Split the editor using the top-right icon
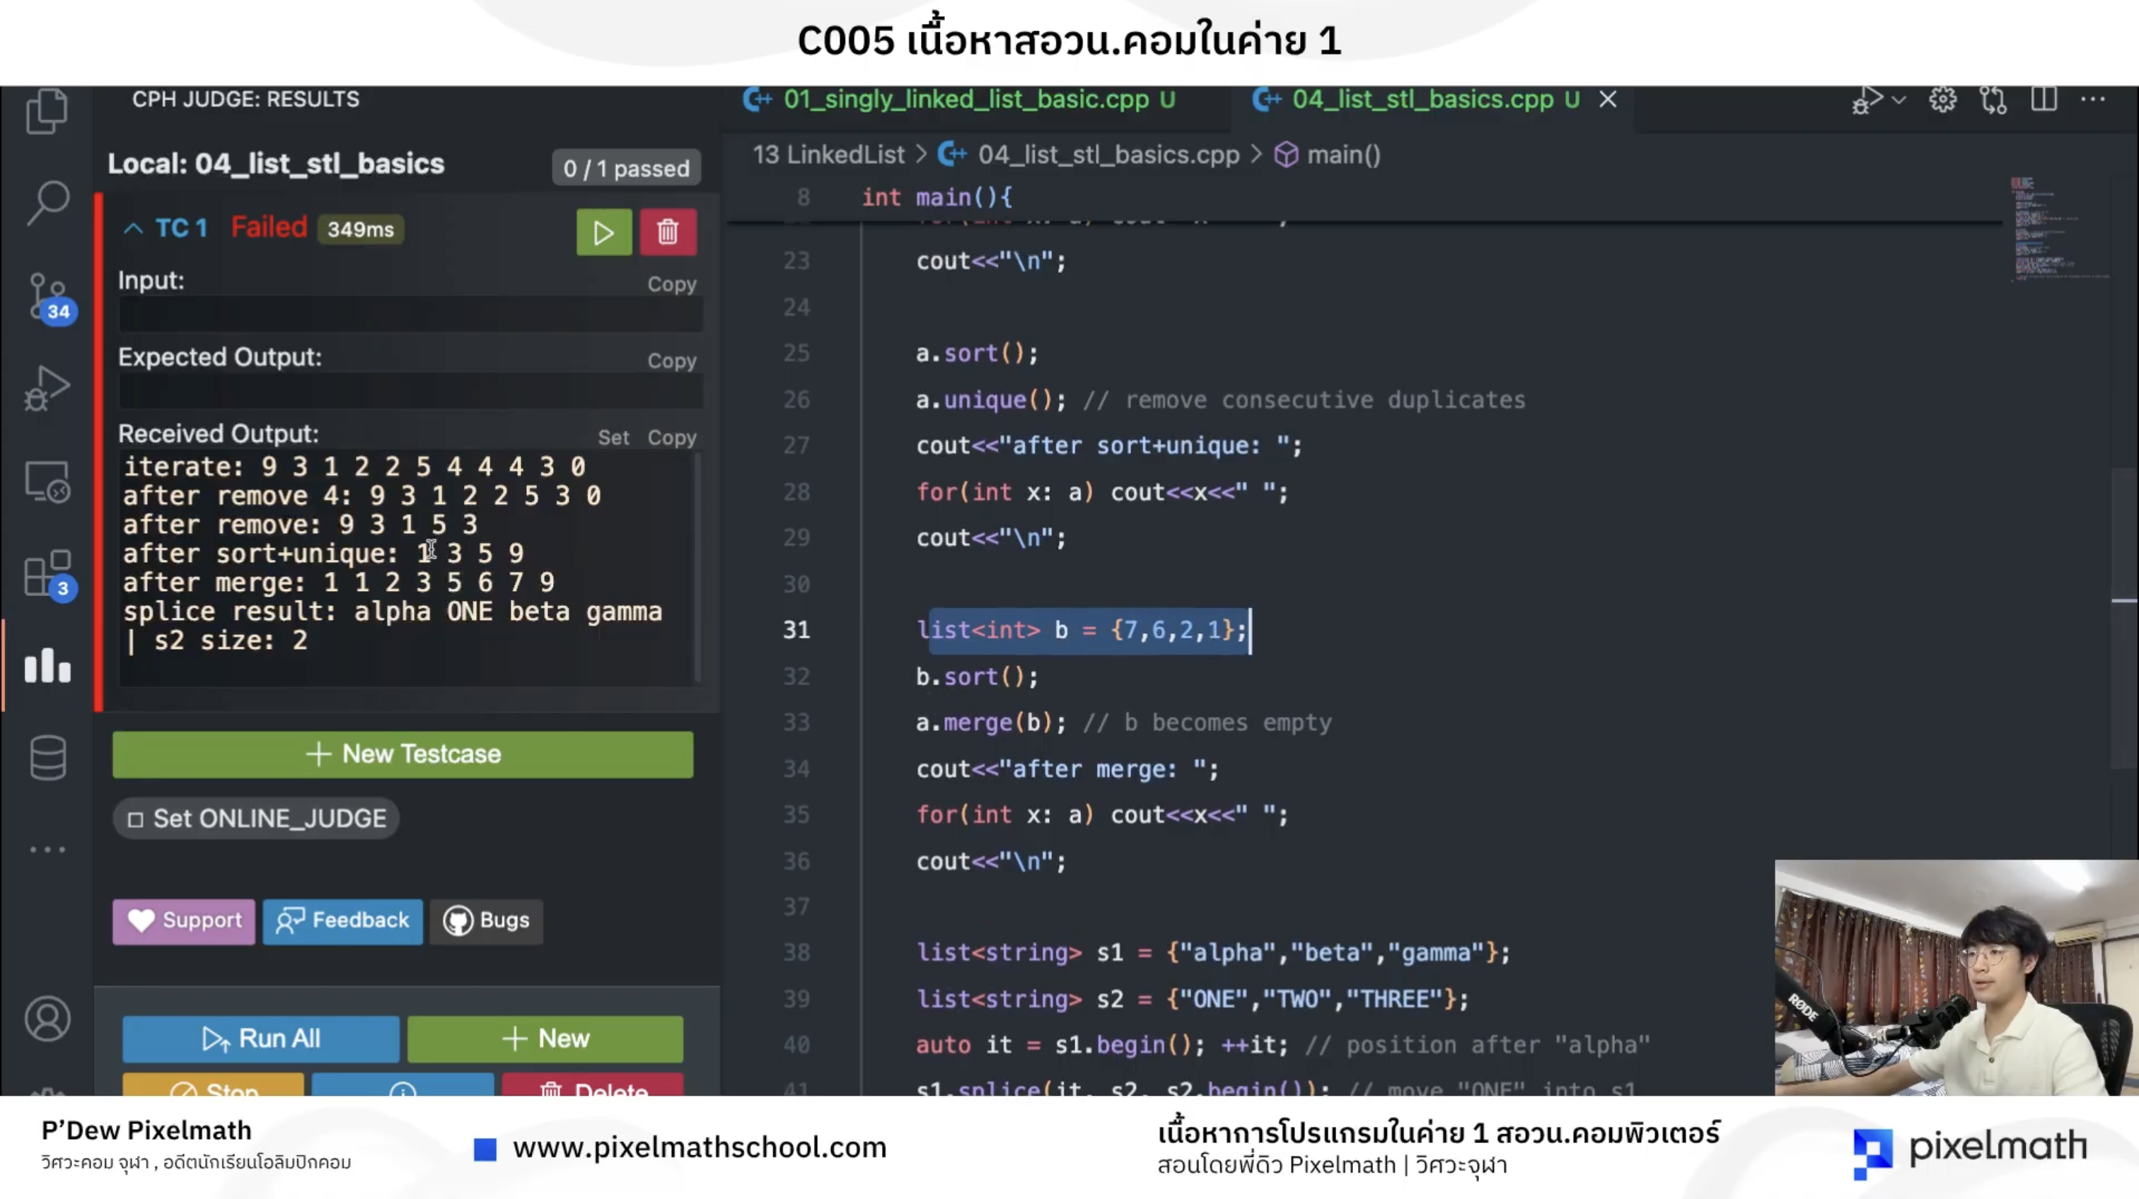Screen dimensions: 2139x1199 pos(2044,99)
